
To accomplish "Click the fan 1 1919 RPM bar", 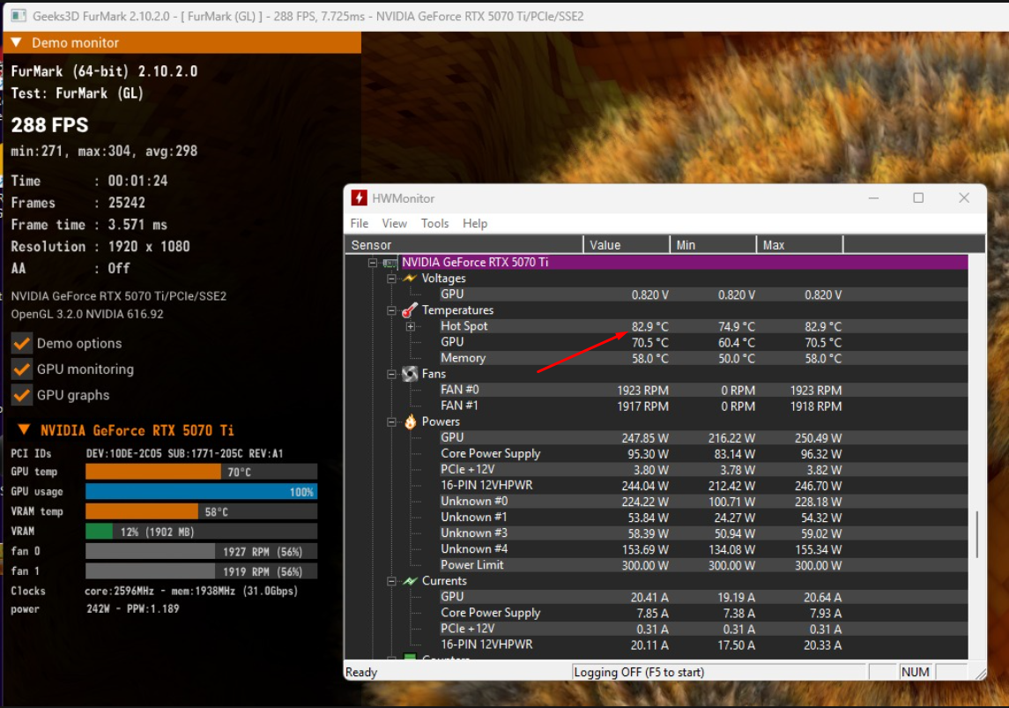I will point(202,571).
